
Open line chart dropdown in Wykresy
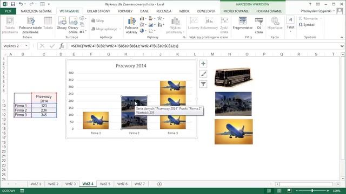143,25
